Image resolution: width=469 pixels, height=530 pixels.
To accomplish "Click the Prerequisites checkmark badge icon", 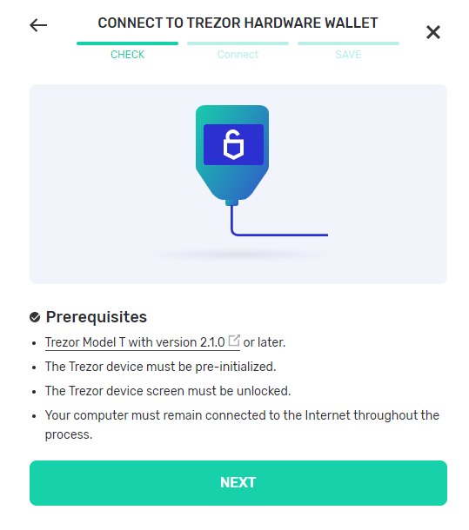I will pos(35,317).
